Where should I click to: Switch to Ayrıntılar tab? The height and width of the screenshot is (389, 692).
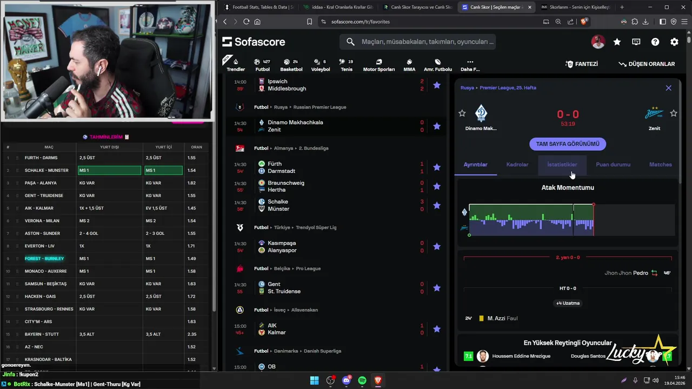(476, 164)
